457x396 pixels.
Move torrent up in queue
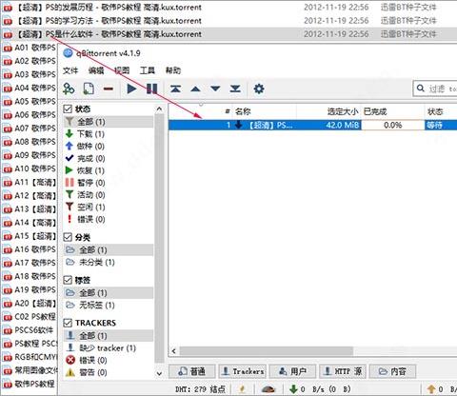pos(195,89)
